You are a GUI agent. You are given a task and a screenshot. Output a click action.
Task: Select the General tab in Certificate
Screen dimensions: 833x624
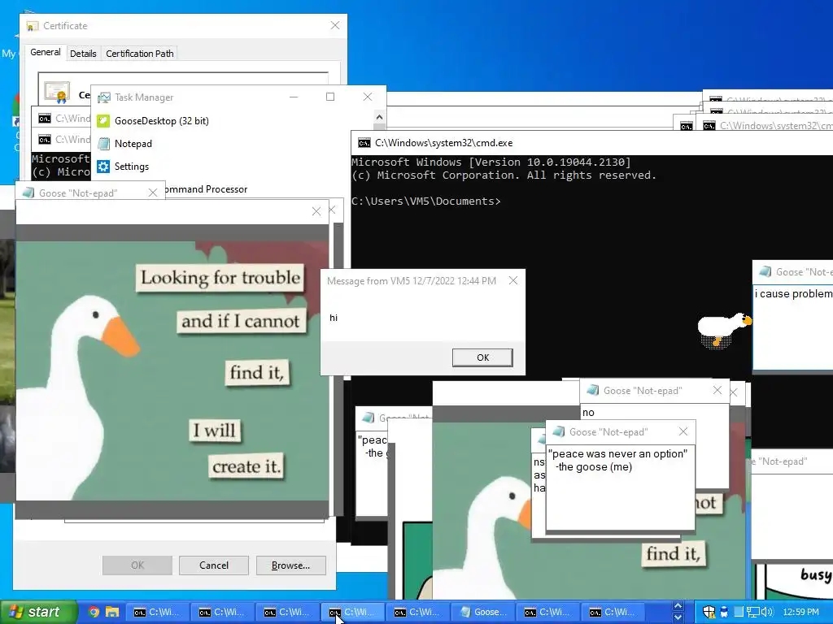[x=46, y=52]
